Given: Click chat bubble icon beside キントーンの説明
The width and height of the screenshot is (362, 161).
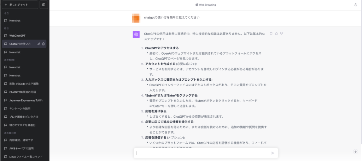Looking at the screenshot, I should pos(6,109).
